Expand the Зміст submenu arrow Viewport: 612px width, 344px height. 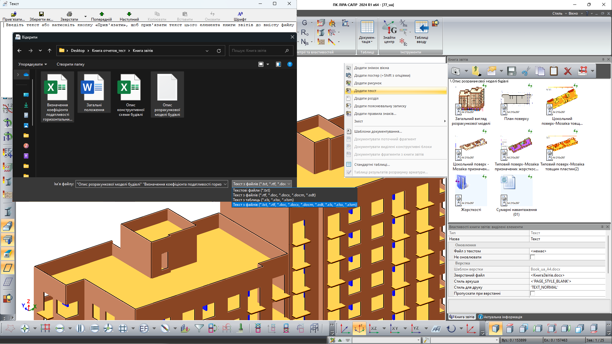tap(445, 121)
